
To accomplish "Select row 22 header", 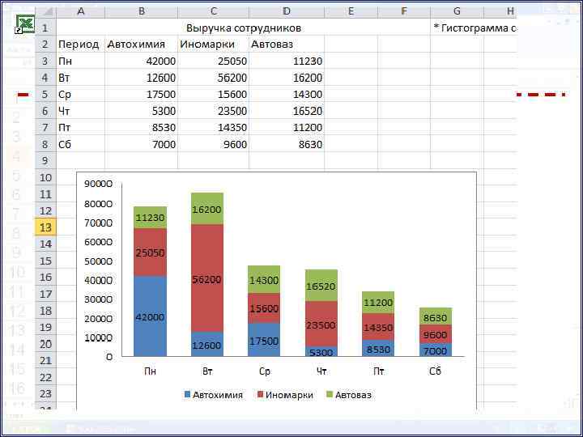I will point(45,377).
